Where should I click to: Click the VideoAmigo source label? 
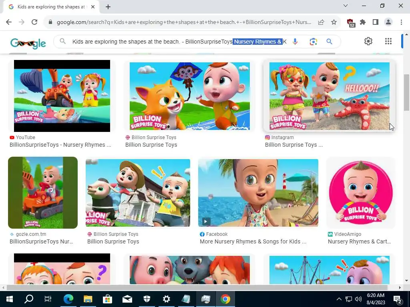[x=348, y=234]
